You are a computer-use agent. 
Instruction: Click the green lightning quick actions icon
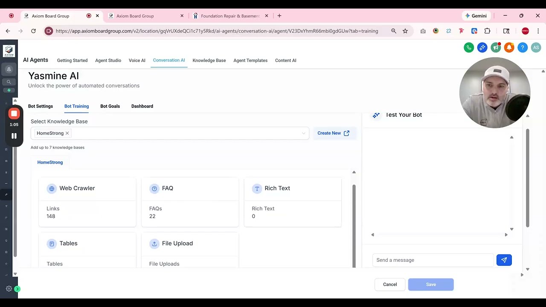coord(9,90)
